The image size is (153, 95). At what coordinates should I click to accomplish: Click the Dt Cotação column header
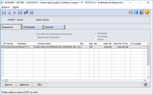[137, 44]
